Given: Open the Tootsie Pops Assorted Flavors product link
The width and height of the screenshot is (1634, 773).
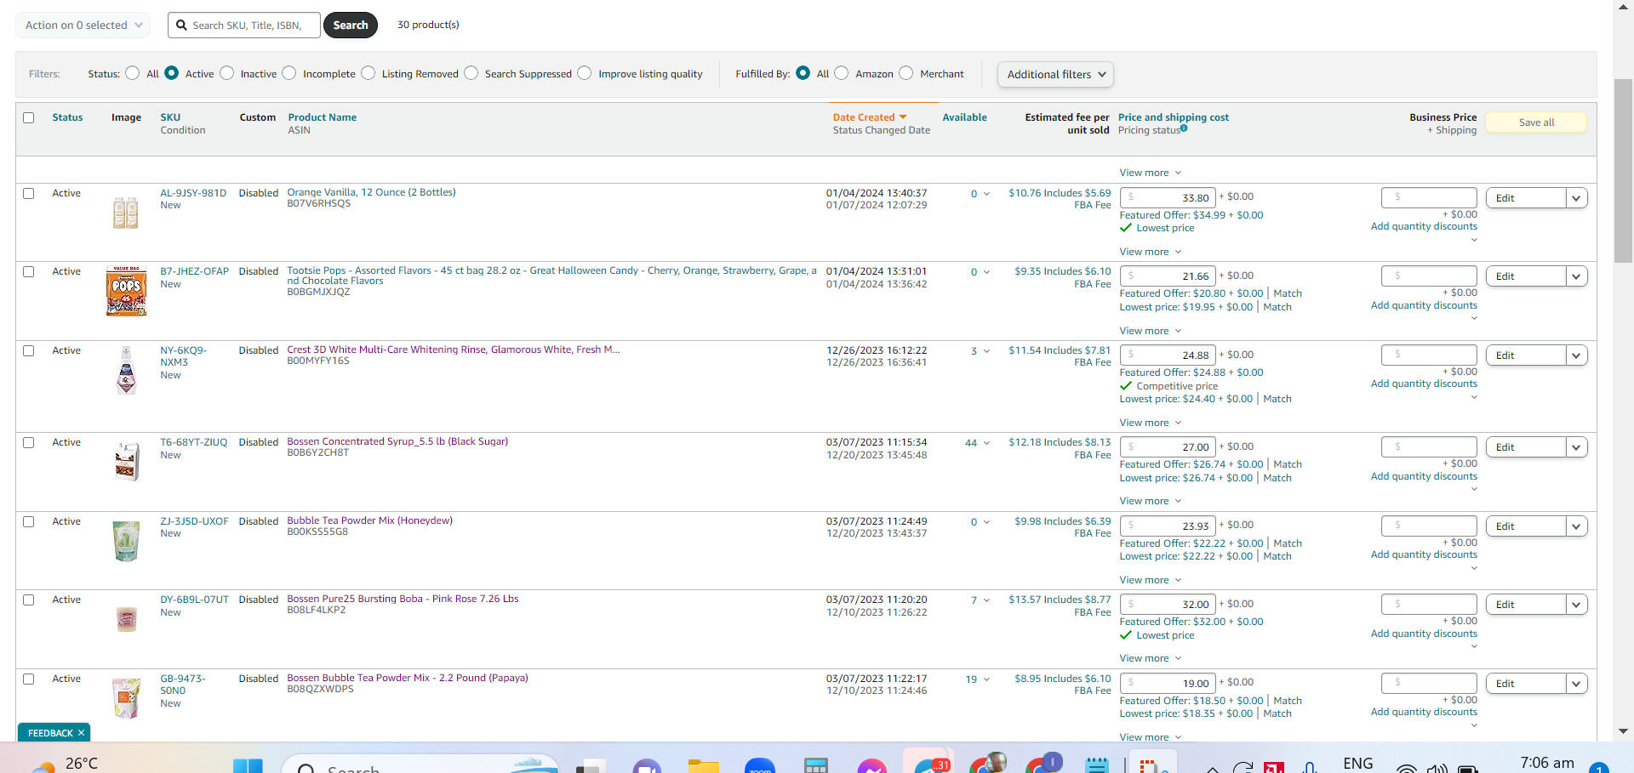Looking at the screenshot, I should [551, 276].
